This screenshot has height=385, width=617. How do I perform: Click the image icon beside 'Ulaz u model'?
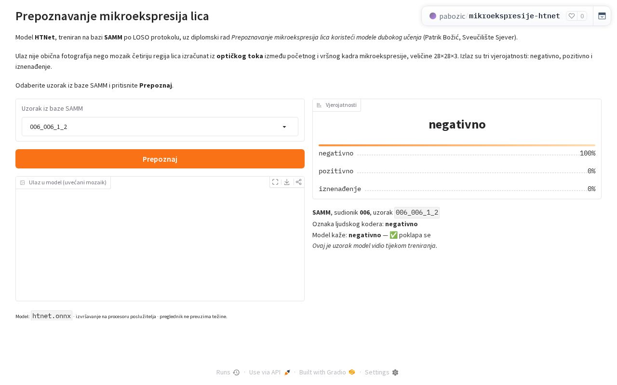[23, 183]
